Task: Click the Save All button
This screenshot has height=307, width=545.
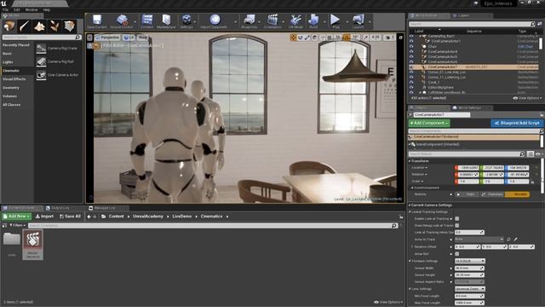Action: pyautogui.click(x=70, y=216)
